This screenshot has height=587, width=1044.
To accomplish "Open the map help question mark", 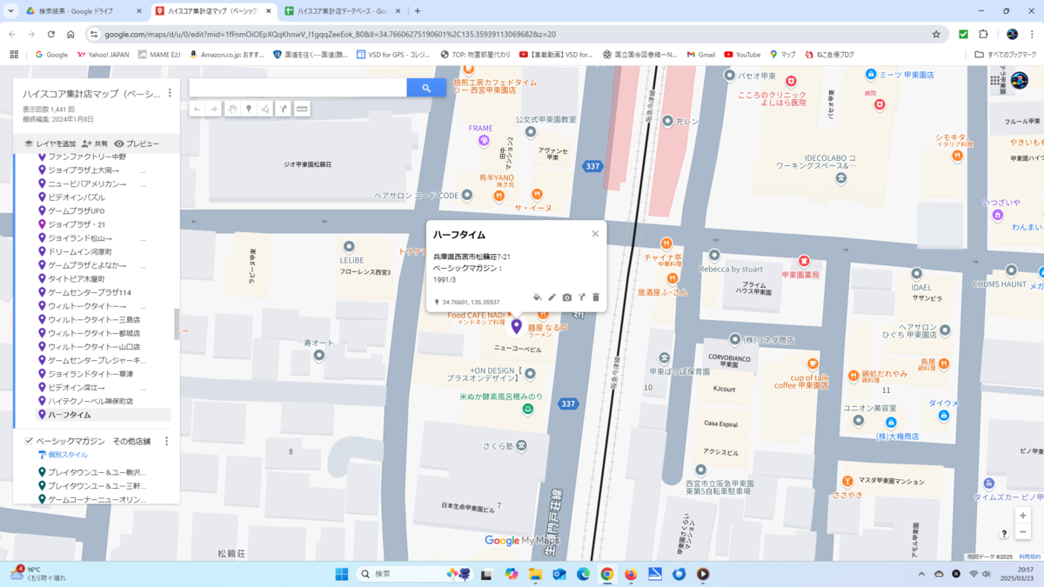I will point(1004,534).
